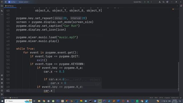183x103 pixels.
Task: Switch to the Car Run.py editor tab
Action: (10, 6)
